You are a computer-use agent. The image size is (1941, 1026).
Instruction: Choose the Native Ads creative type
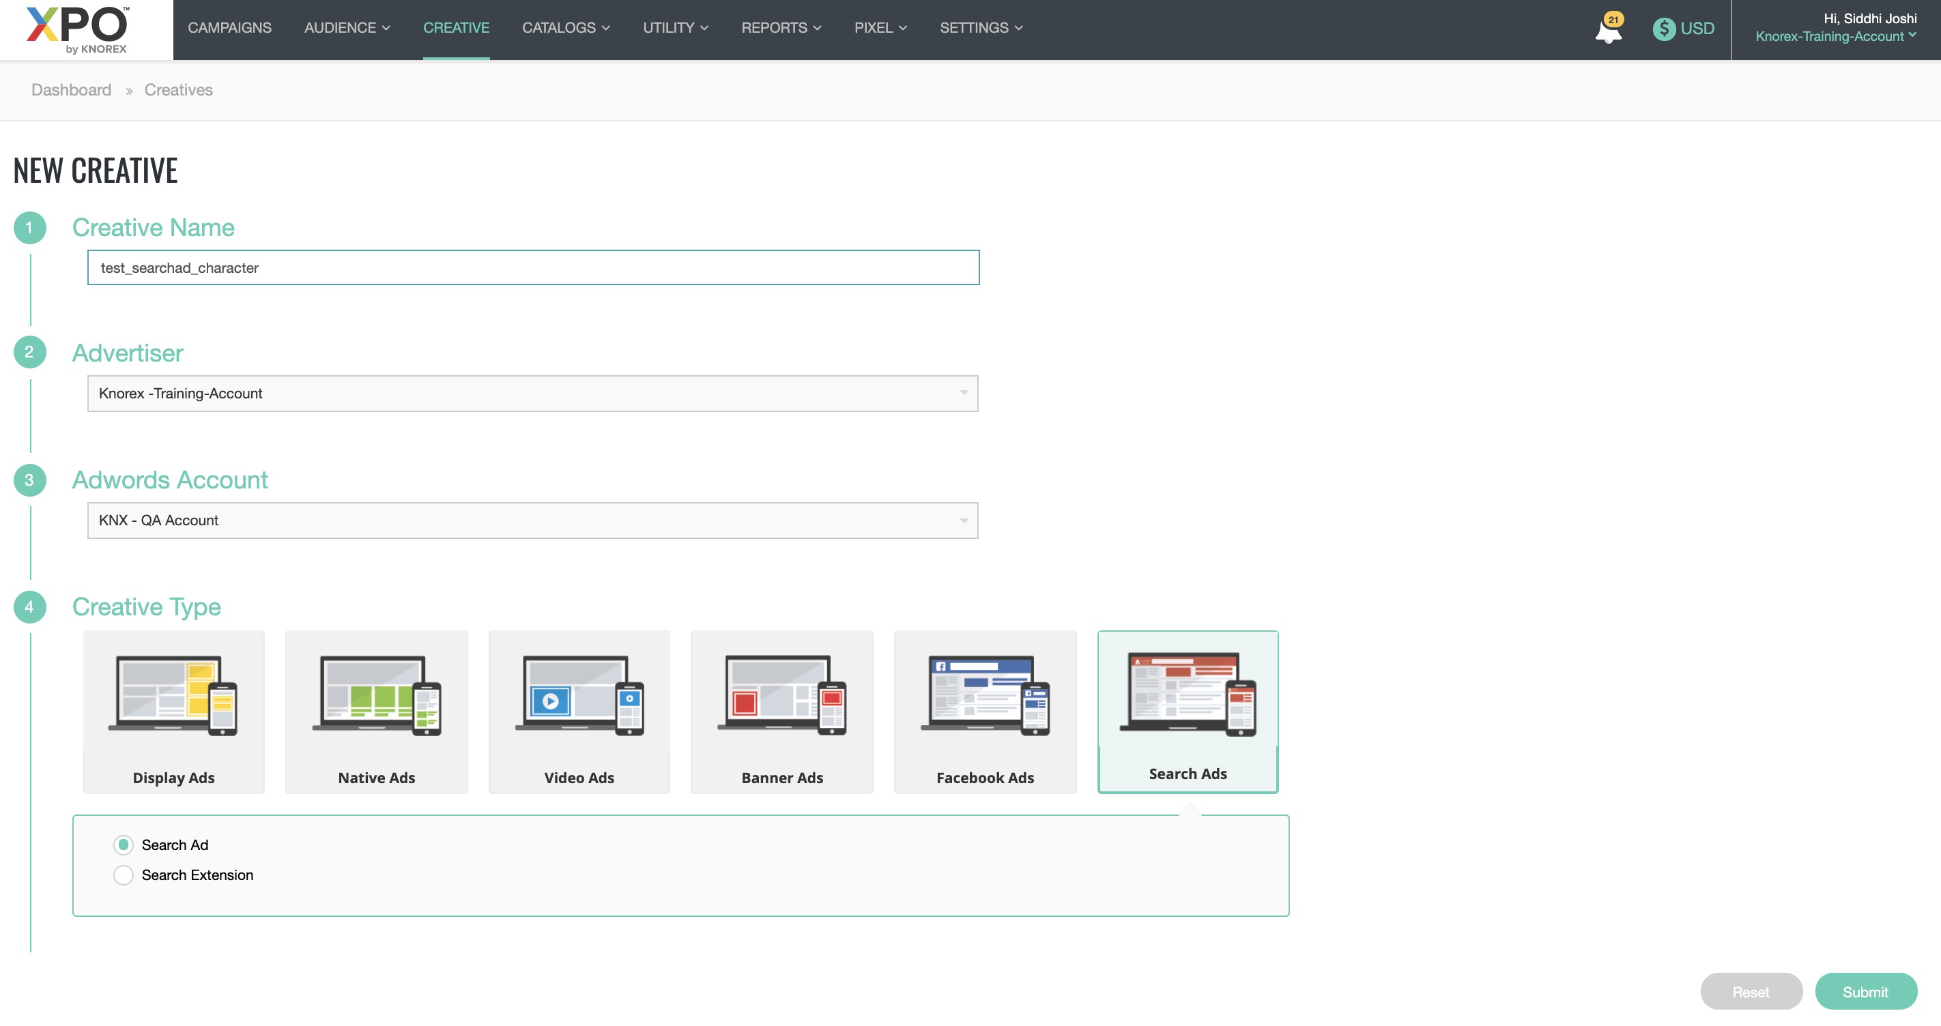[376, 711]
